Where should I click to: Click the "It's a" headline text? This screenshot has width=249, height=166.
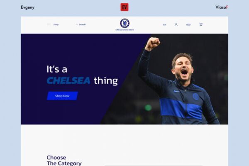(57, 69)
